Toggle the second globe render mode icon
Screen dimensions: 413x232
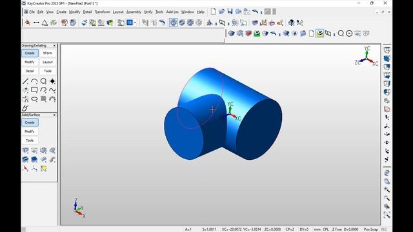click(182, 23)
